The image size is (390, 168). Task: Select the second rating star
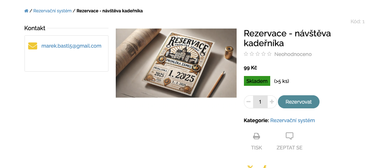[x=252, y=54]
